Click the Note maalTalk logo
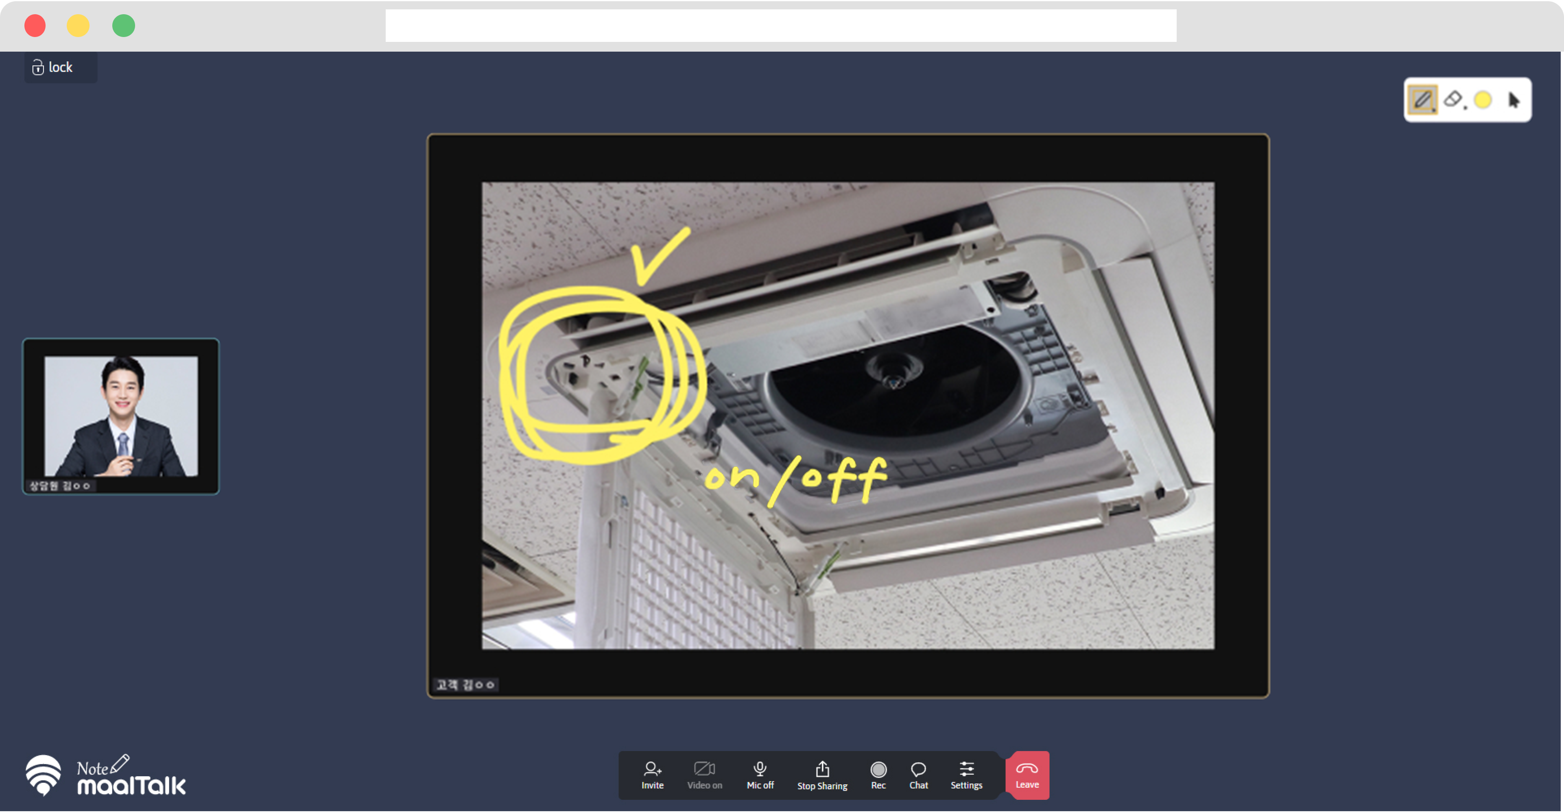Viewport: 1564px width, 812px height. 106,776
